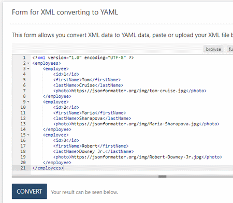Click the CONVERT button

tap(30, 191)
